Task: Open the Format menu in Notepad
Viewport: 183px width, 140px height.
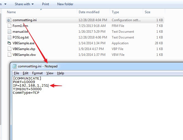Action: click(37, 73)
